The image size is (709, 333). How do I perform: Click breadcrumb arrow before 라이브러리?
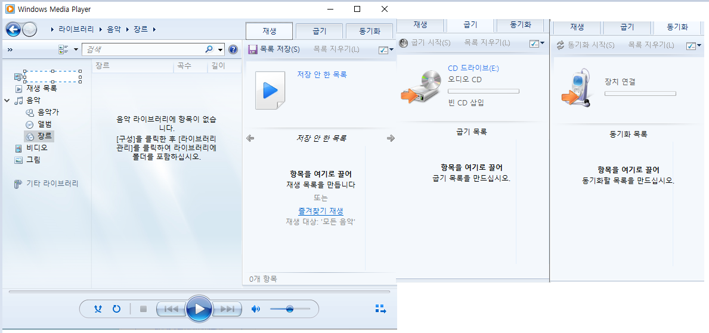pyautogui.click(x=53, y=30)
